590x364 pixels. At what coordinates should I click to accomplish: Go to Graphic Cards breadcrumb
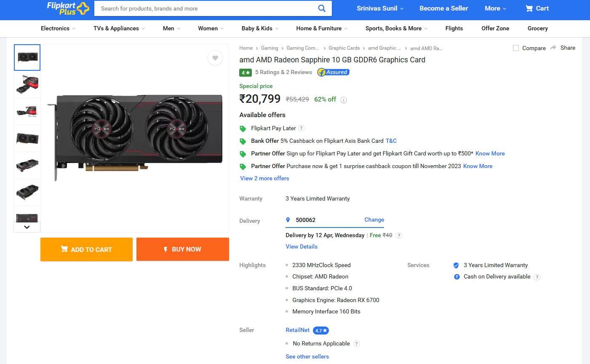pos(344,48)
